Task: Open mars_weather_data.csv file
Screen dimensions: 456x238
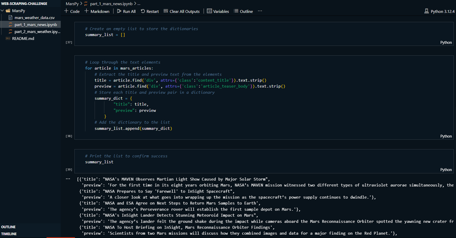Action: click(34, 18)
